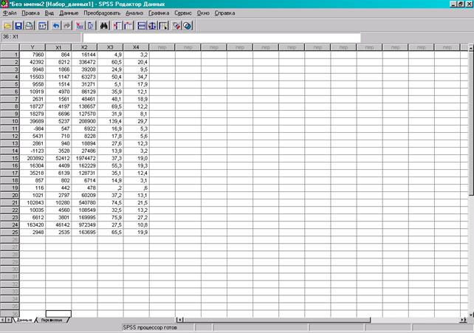The image size is (474, 333).
Task: Click the Insert Cases toolbar icon
Action: (117, 26)
